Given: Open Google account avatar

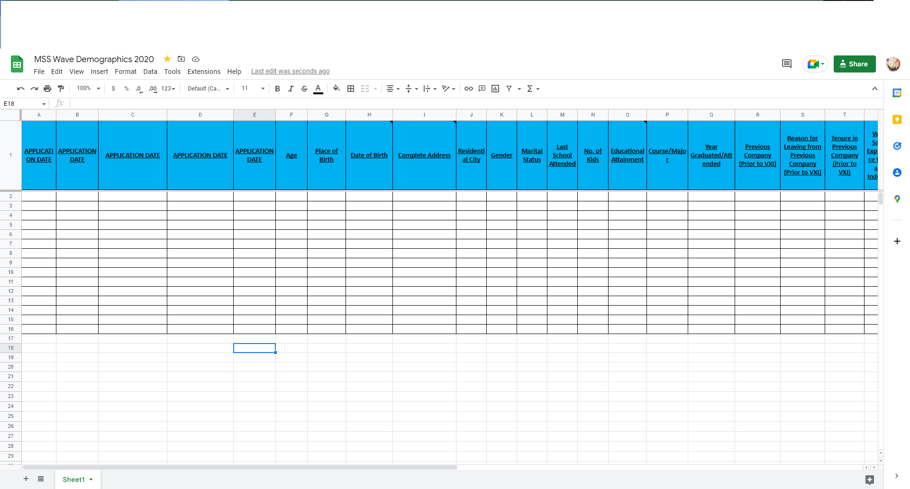Looking at the screenshot, I should 893,64.
